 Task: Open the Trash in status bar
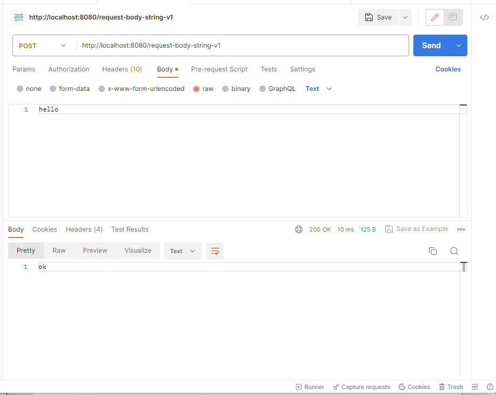tap(451, 387)
